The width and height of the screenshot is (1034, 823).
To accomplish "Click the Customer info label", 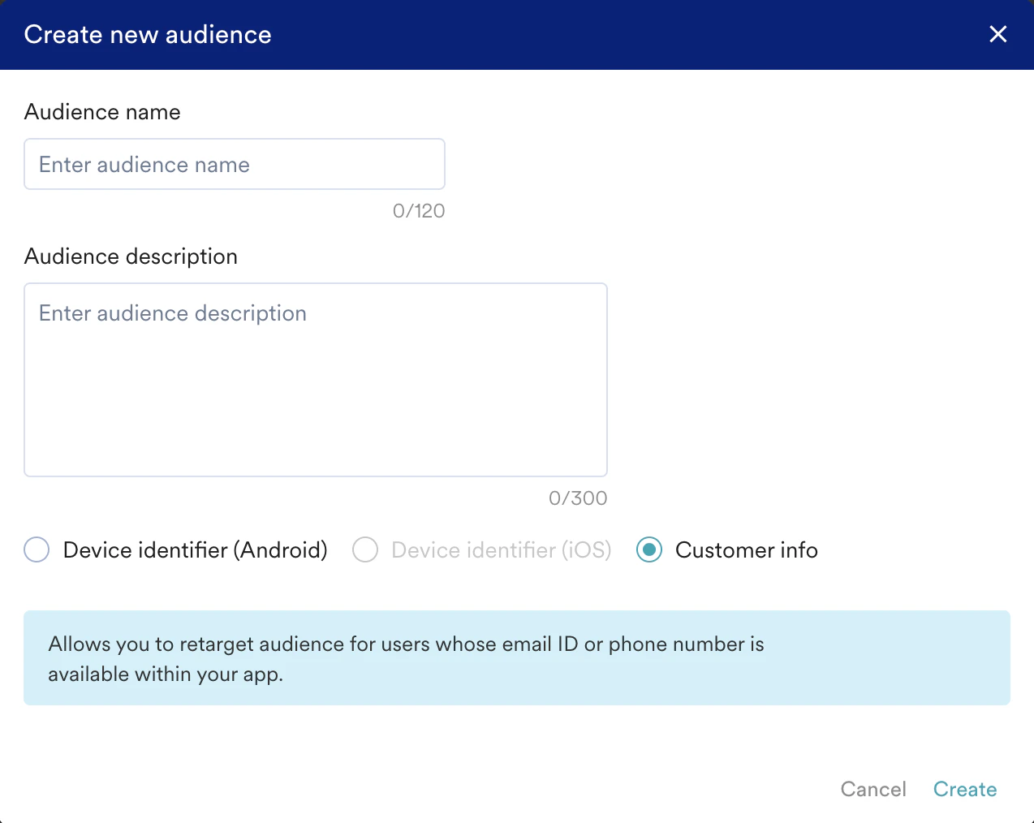I will tap(746, 549).
